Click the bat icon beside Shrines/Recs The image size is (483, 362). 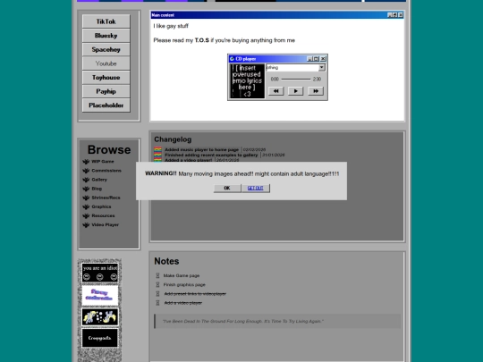86,198
